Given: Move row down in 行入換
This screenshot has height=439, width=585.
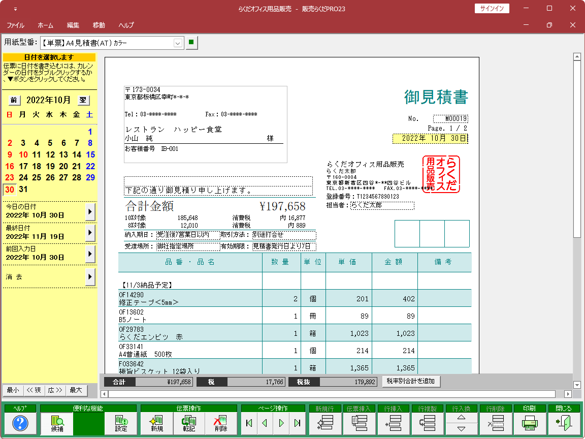Looking at the screenshot, I should click(462, 429).
